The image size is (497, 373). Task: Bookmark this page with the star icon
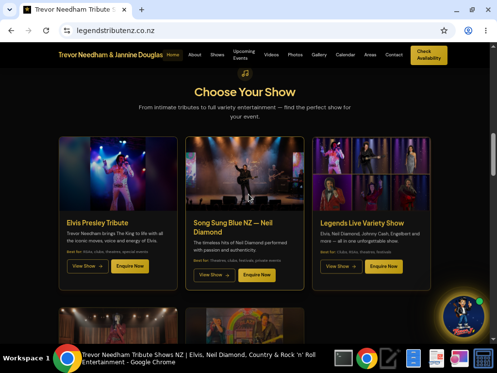444,31
